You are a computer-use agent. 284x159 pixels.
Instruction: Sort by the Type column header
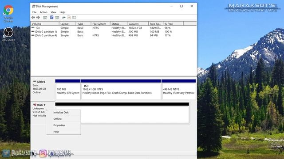point(83,24)
